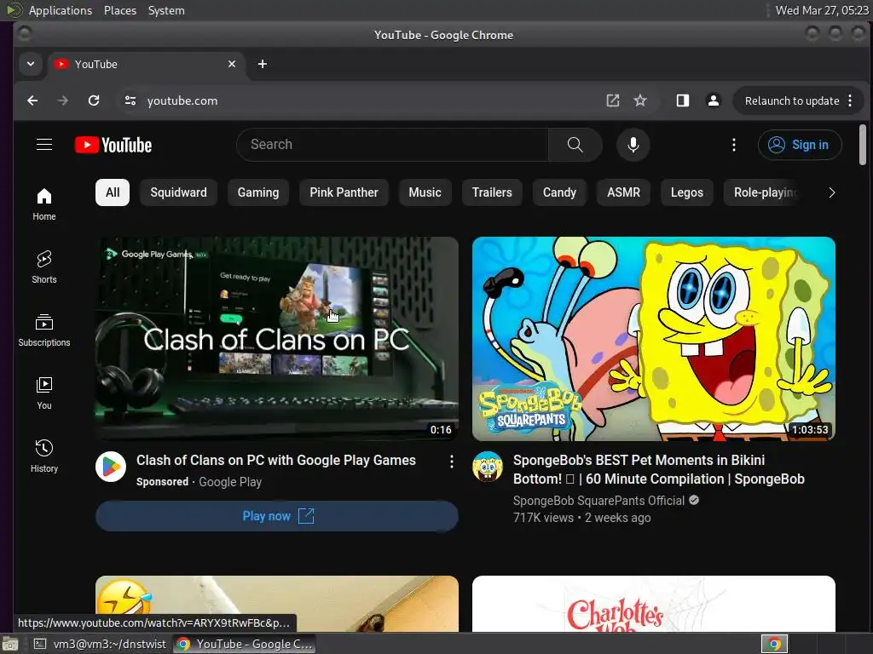
Task: Show more category chips with right arrow
Action: point(832,192)
